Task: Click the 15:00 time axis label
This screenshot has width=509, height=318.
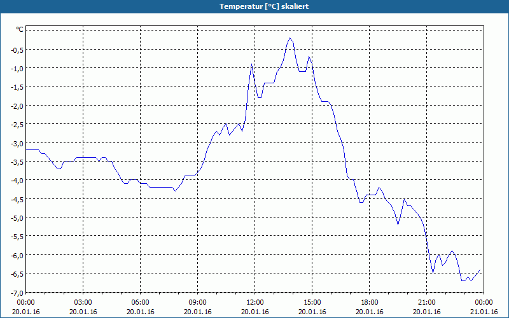Action: tap(312, 303)
